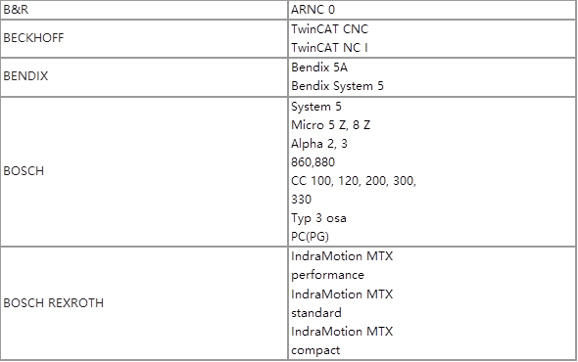
Task: Click System 5 in the BOSCH row
Action: (316, 107)
